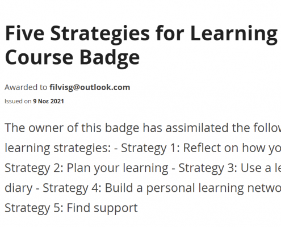
Task: Select the 'Issued on' label
Action: 18,101
